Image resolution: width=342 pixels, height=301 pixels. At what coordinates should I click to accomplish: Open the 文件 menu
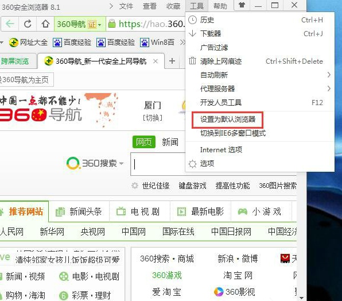126,6
